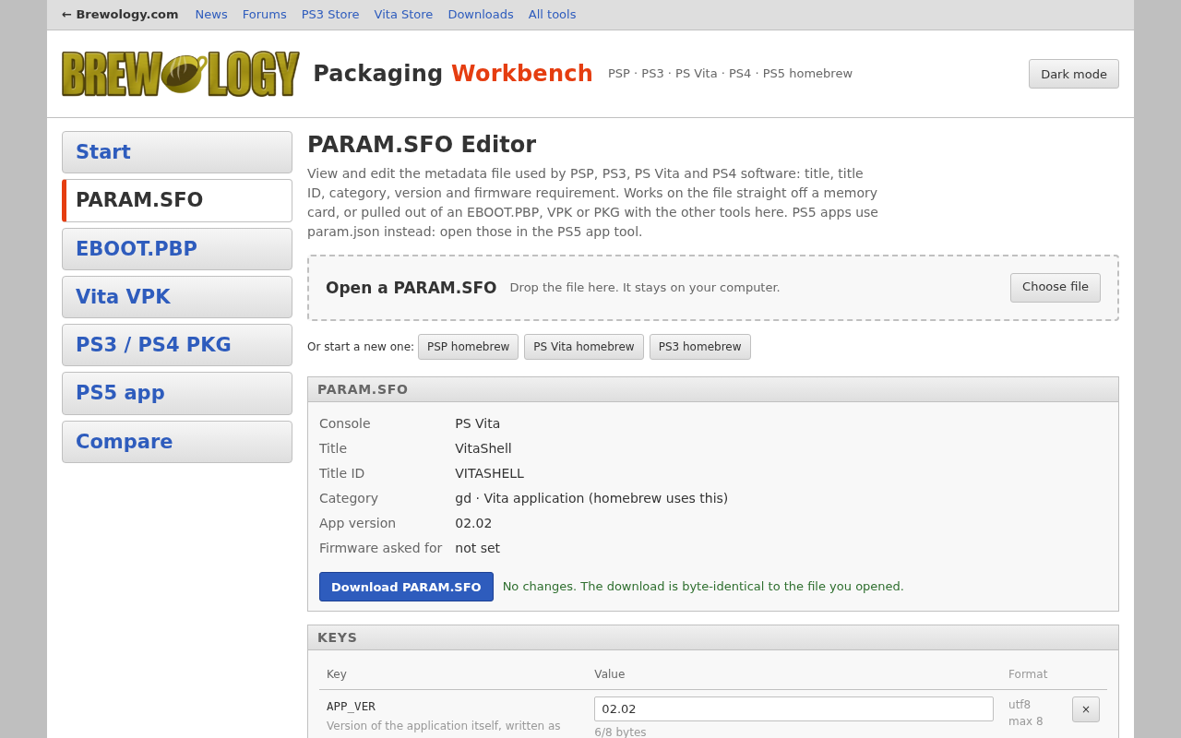Viewport: 1181px width, 738px height.
Task: Remove the APP_VER key row
Action: click(x=1086, y=709)
